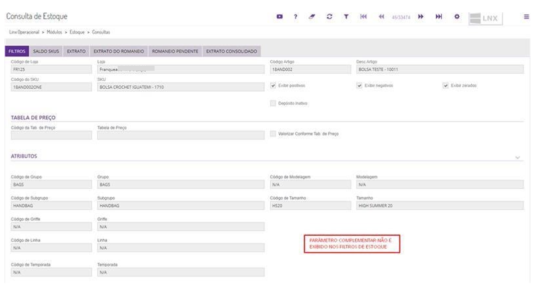
Task: Click the Griffe field
Action: (x=181, y=227)
